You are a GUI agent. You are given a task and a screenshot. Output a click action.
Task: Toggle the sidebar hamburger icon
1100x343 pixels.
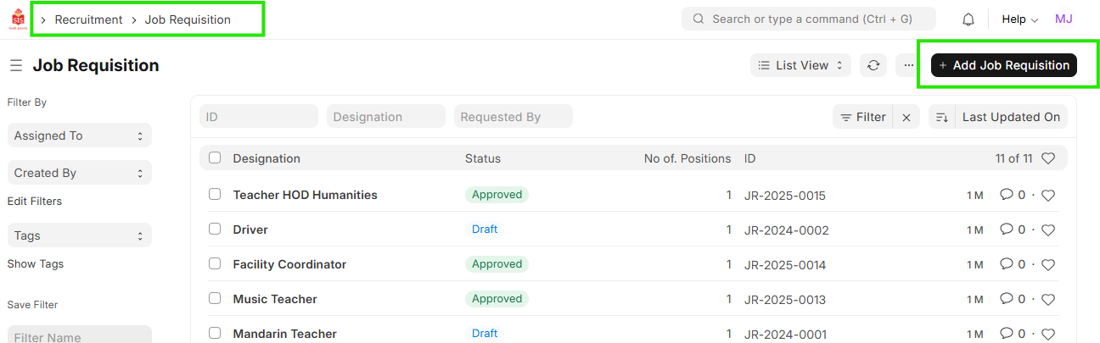pyautogui.click(x=16, y=65)
